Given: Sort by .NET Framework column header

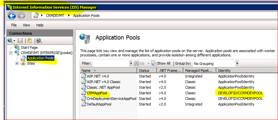Looking at the screenshot, I should coord(170,71).
